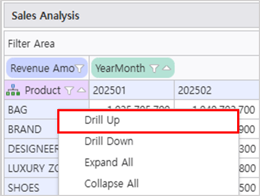Click the Revenue Amount filter funnel icon

80,68
